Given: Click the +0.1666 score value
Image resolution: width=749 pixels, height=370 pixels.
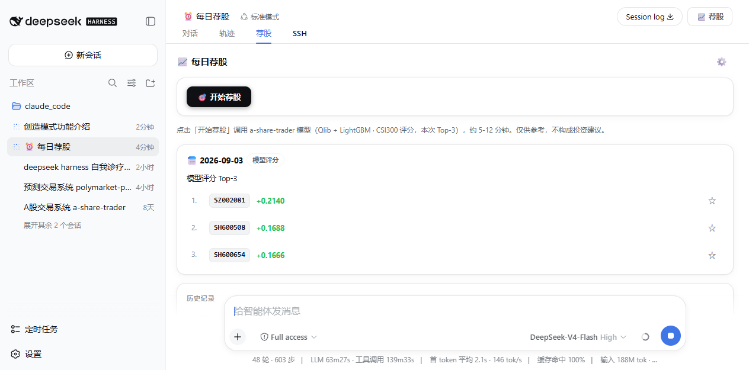Looking at the screenshot, I should pos(270,255).
